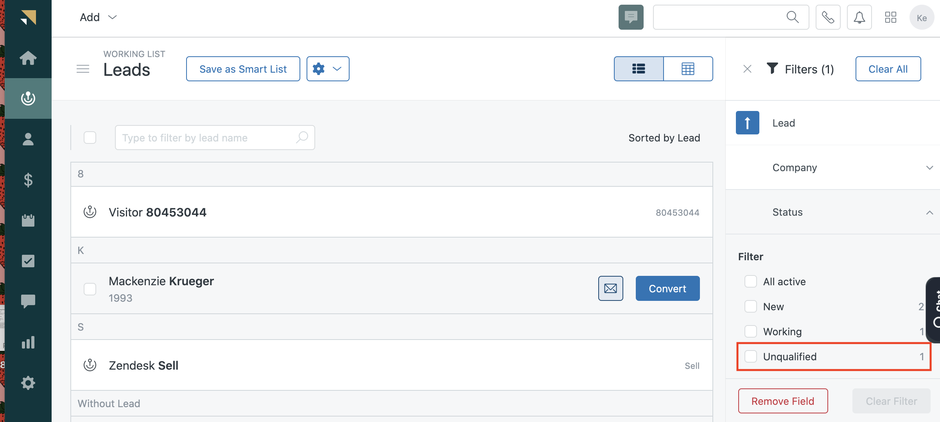This screenshot has height=422, width=940.
Task: Expand the settings gear dropdown
Action: click(327, 68)
